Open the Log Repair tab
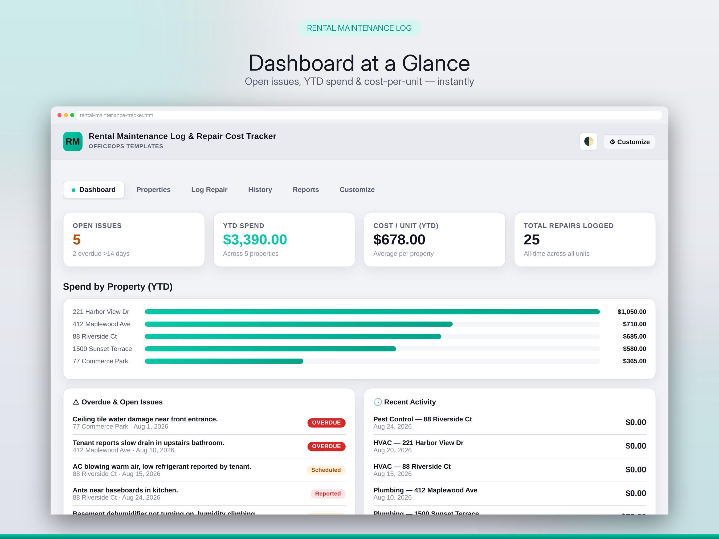The height and width of the screenshot is (539, 719). point(209,190)
